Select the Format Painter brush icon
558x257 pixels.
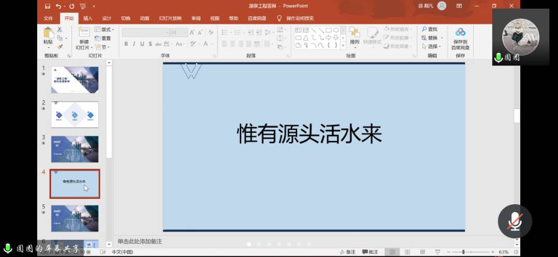60,47
